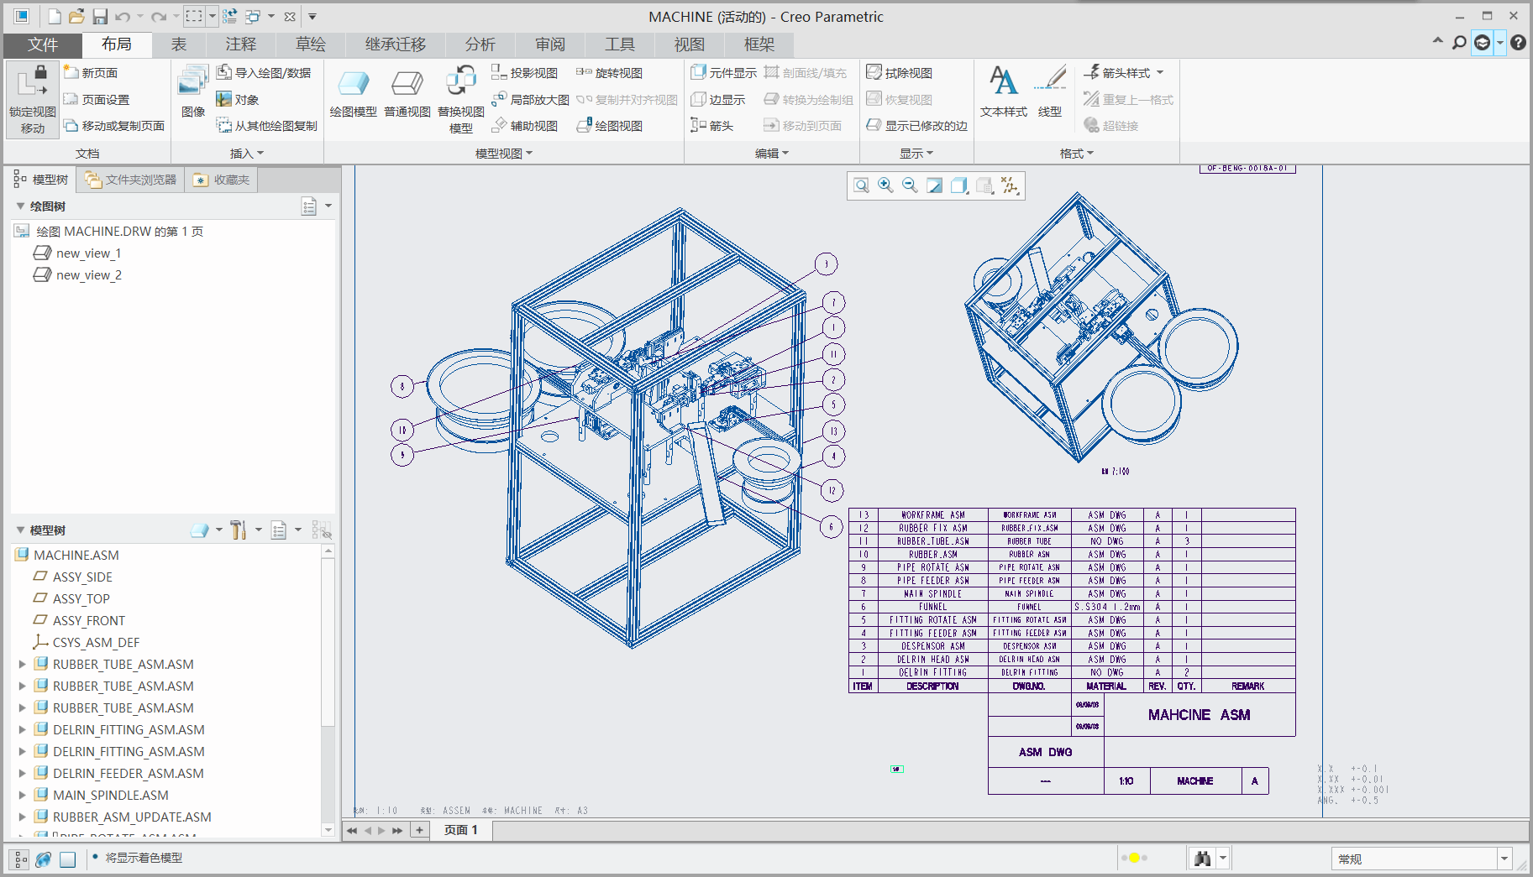Switch to the 草绘 ribbon tab
Image resolution: width=1533 pixels, height=877 pixels.
click(x=311, y=44)
